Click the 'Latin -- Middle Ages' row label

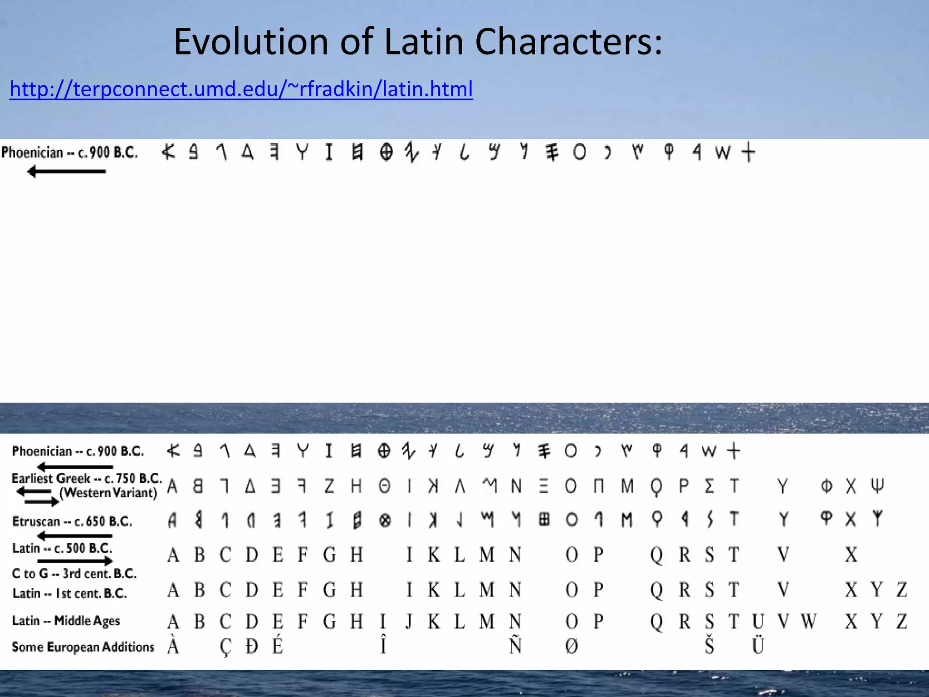coord(66,620)
